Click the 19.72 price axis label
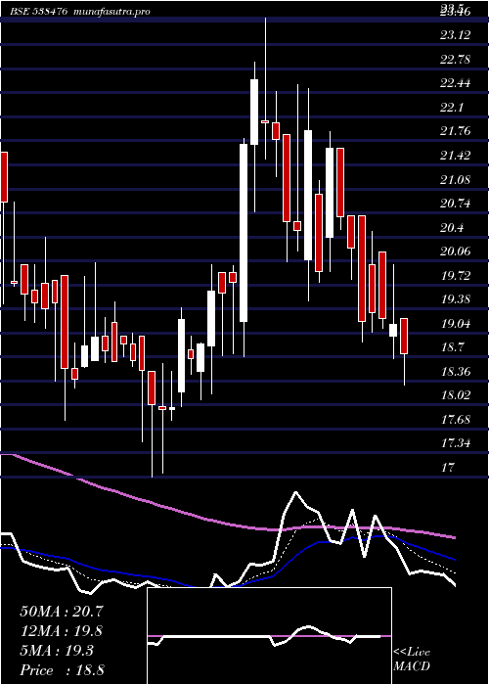Viewport: 489px width, 685px height. [x=456, y=276]
